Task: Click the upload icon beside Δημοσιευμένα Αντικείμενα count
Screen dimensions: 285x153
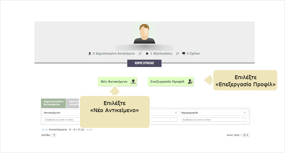Action: point(90,54)
